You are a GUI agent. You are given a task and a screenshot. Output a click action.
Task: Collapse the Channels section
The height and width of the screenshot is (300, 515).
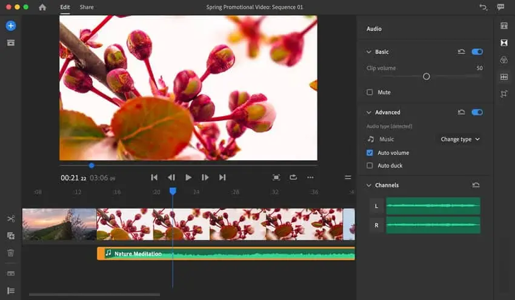pos(368,185)
